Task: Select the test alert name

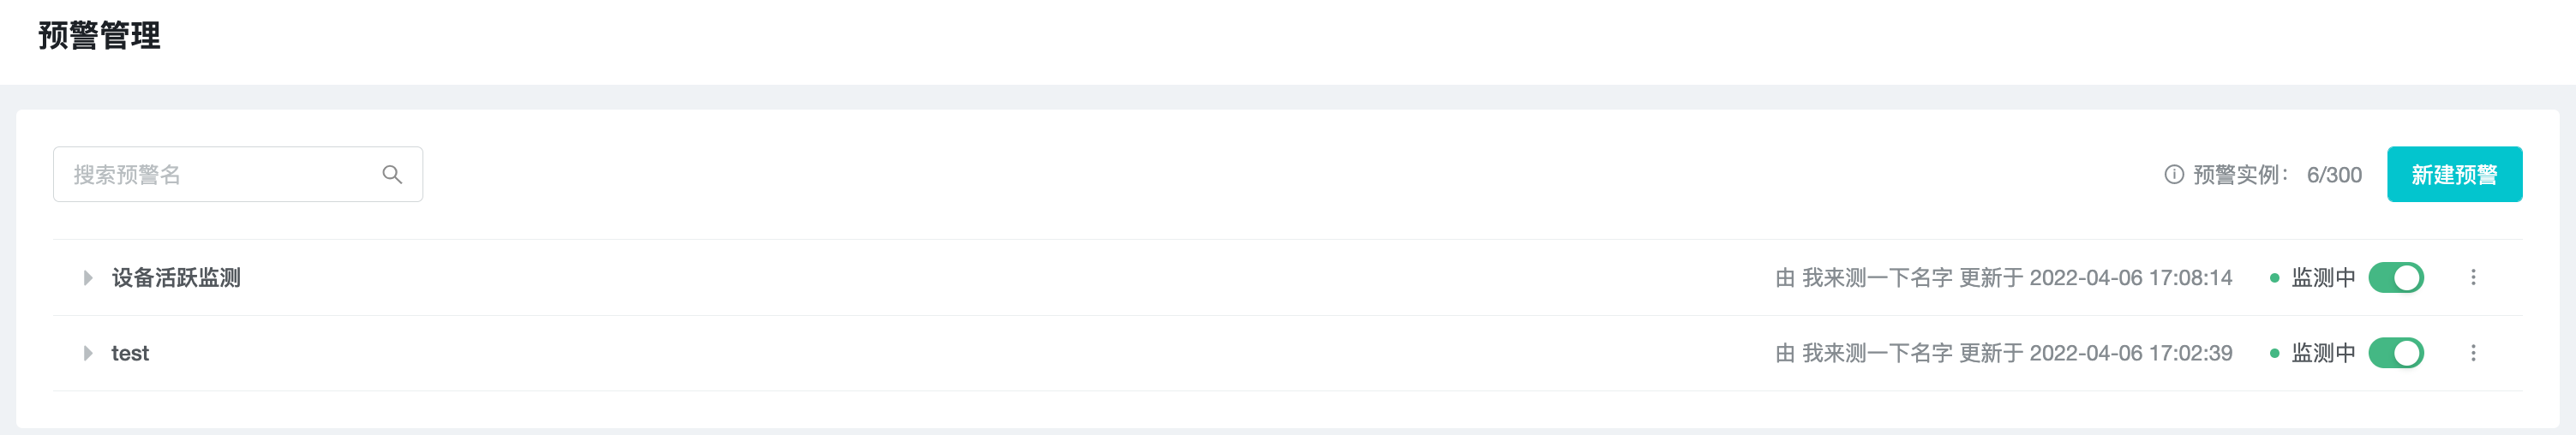Action: (130, 353)
